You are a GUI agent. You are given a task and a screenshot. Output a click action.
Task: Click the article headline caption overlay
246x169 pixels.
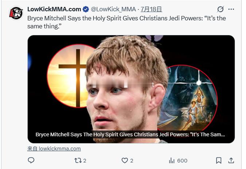tap(130, 134)
